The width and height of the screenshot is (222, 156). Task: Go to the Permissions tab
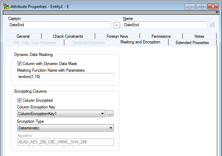tap(161, 36)
